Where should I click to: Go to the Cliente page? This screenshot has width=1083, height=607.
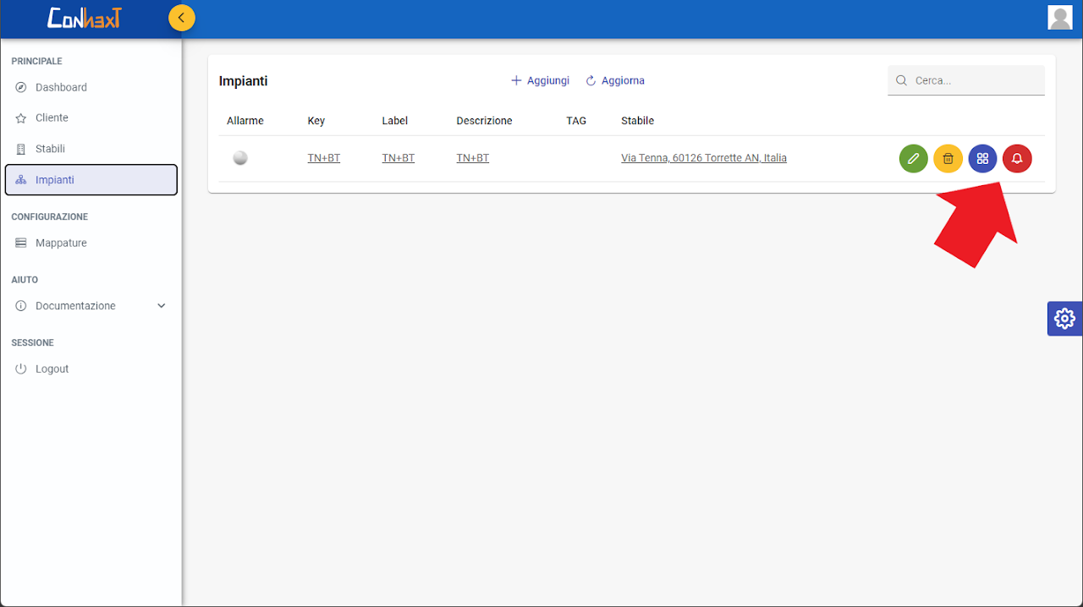click(52, 118)
